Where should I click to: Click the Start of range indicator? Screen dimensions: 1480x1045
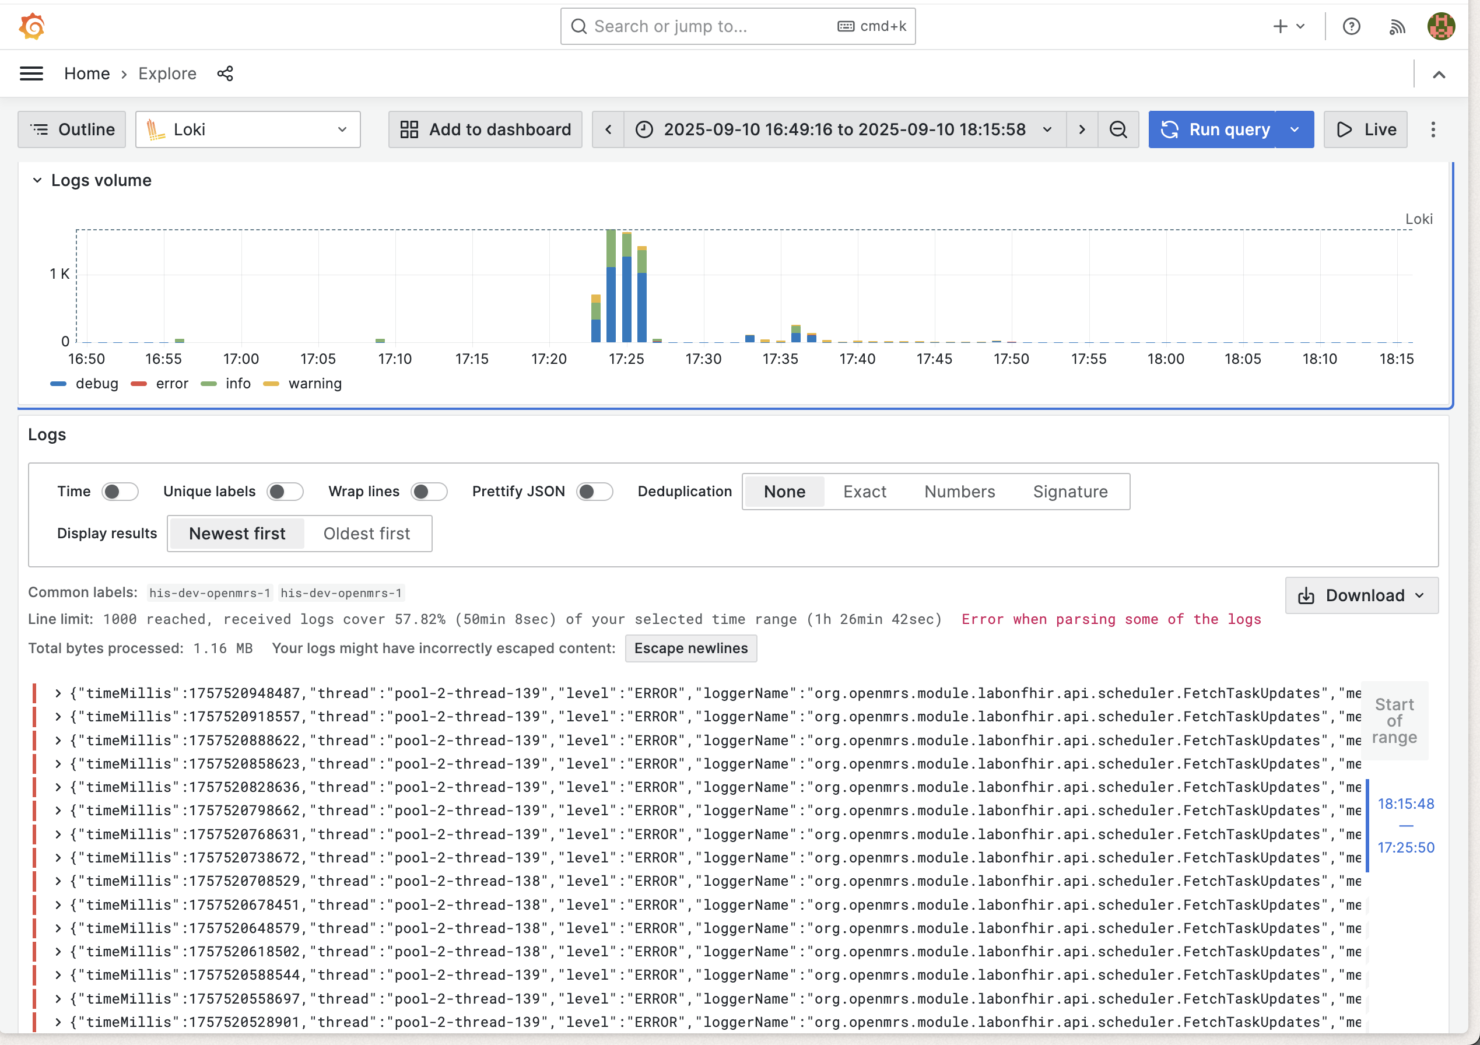1394,721
